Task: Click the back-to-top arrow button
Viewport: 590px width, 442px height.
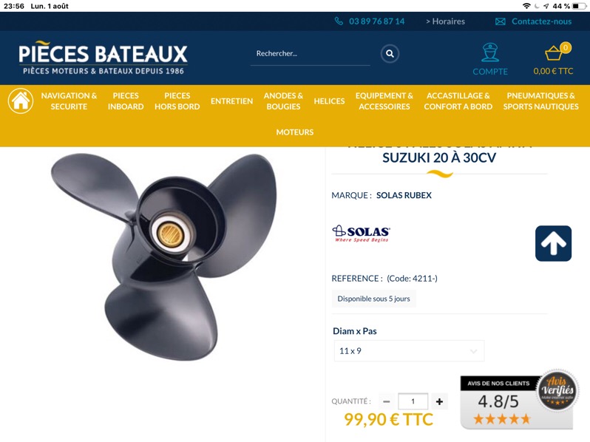Action: (x=553, y=243)
